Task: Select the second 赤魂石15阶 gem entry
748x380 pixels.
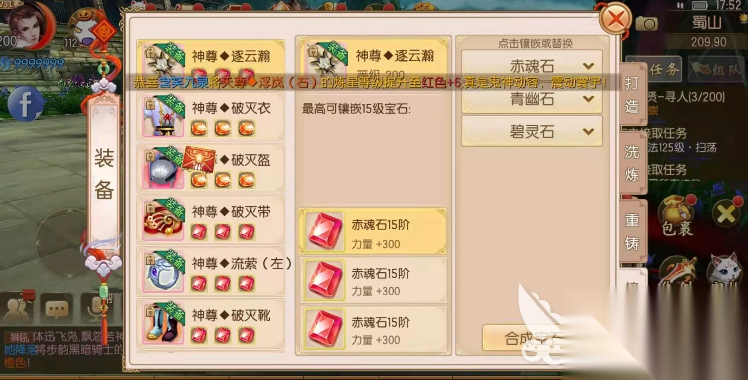Action: point(373,281)
